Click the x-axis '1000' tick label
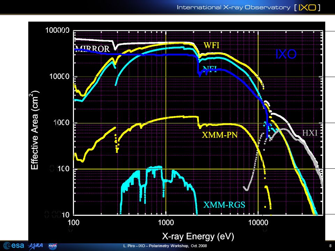 click(x=166, y=223)
